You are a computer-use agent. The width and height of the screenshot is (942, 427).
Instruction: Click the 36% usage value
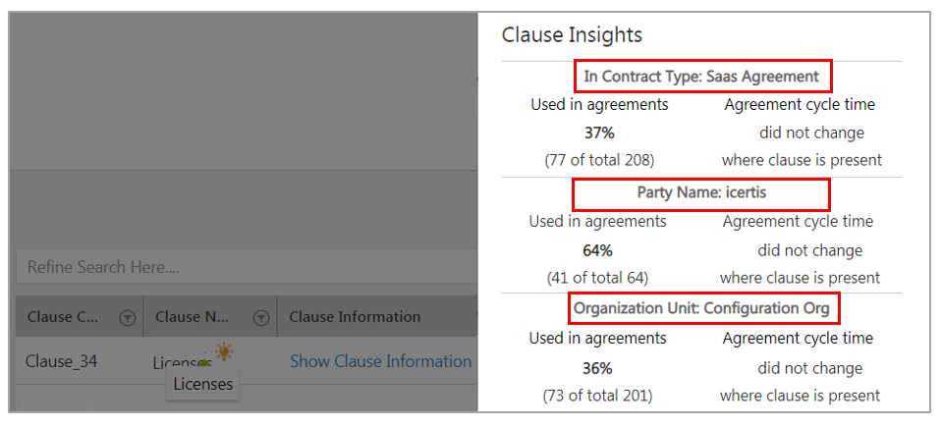click(598, 368)
